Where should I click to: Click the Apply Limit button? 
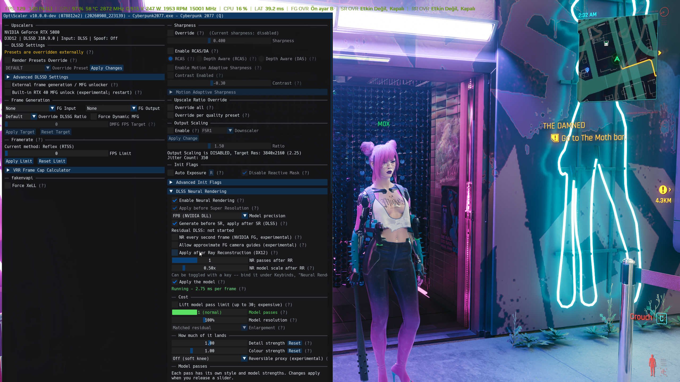pos(19,161)
